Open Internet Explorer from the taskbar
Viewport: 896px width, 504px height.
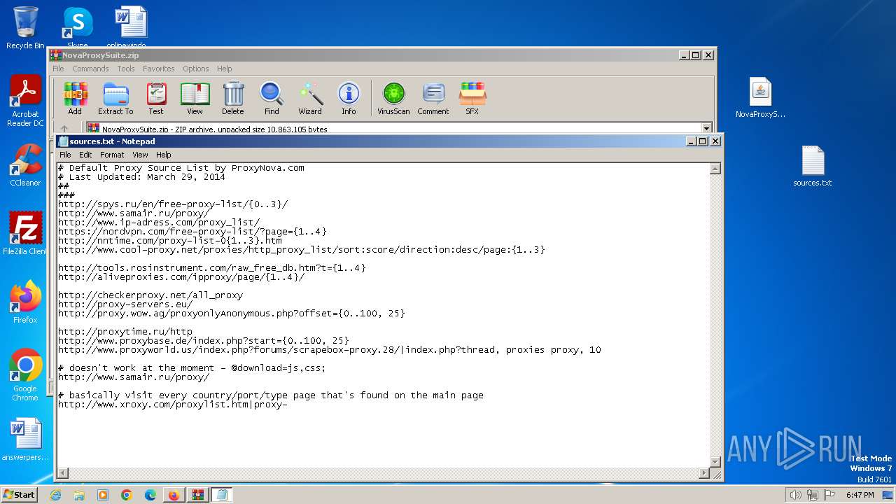click(55, 495)
